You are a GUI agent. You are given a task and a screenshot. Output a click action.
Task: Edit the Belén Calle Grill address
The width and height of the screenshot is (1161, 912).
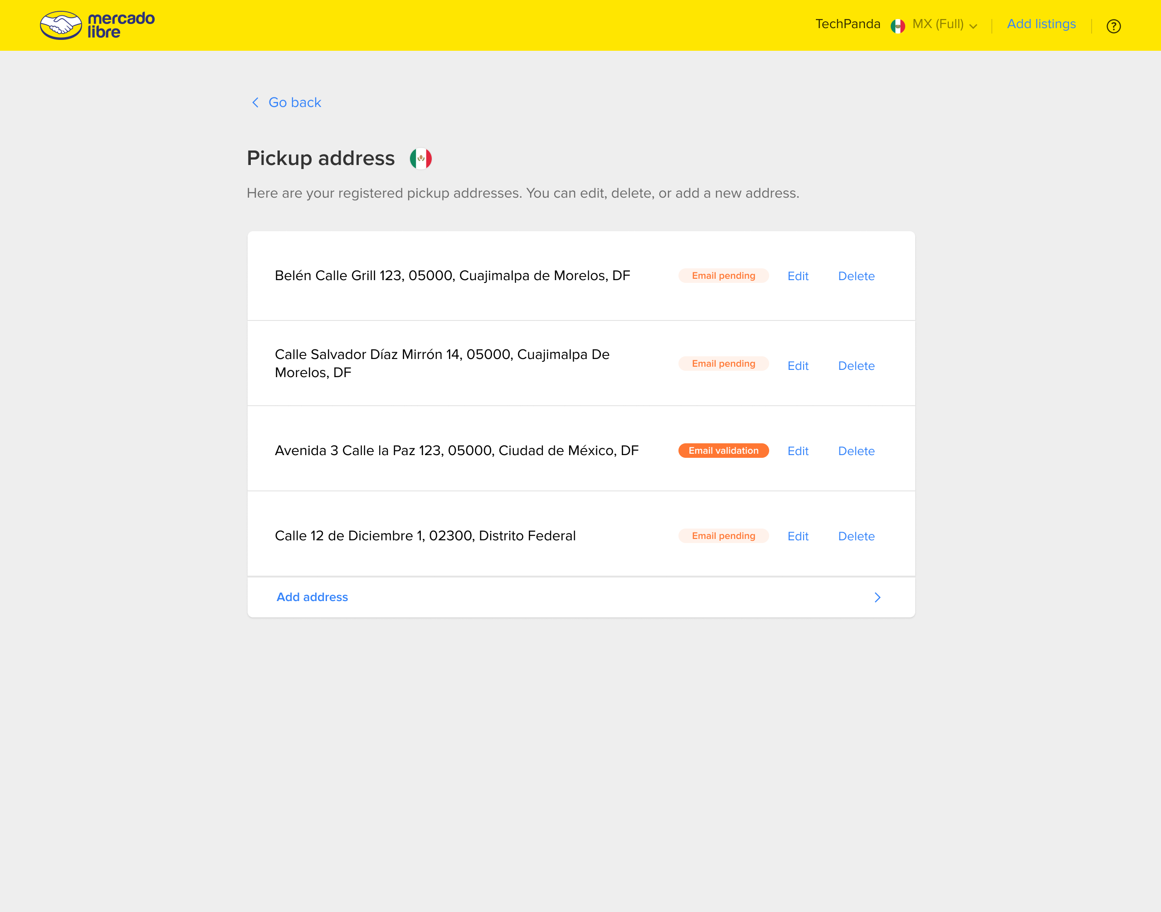[x=798, y=276]
